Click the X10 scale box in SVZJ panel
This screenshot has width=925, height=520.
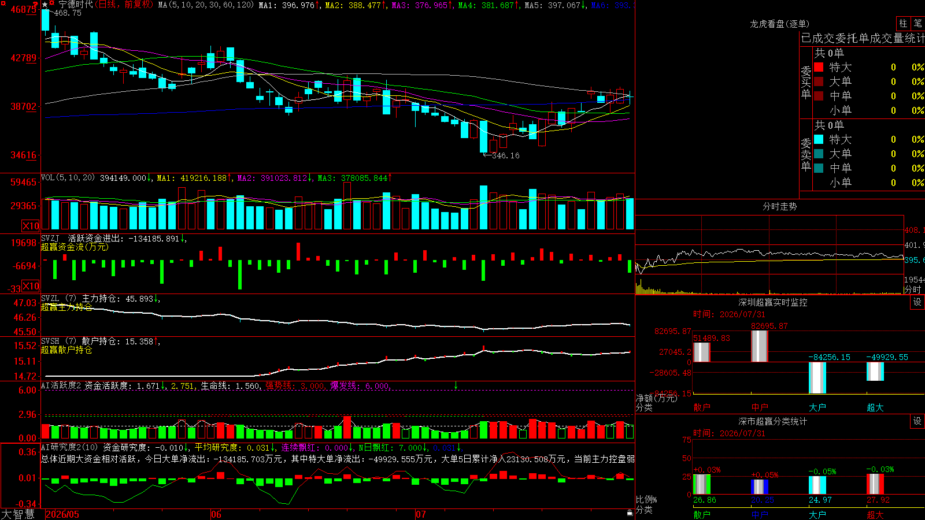31,286
